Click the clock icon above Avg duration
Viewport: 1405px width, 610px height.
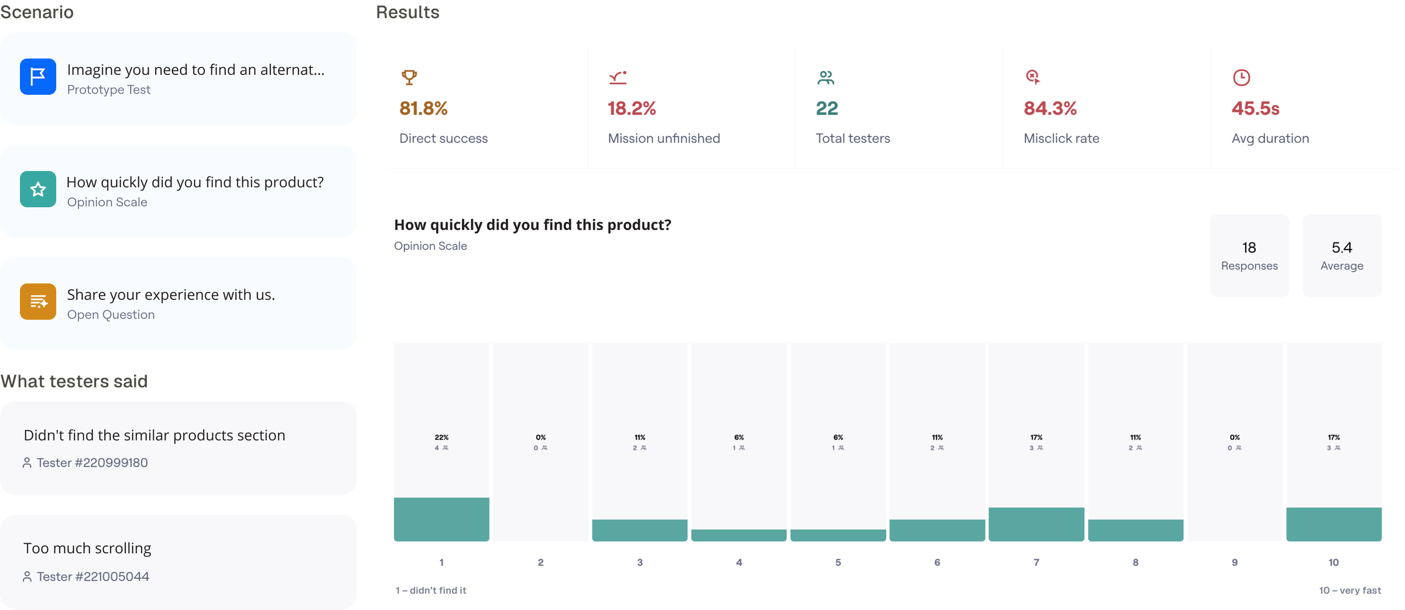1241,77
